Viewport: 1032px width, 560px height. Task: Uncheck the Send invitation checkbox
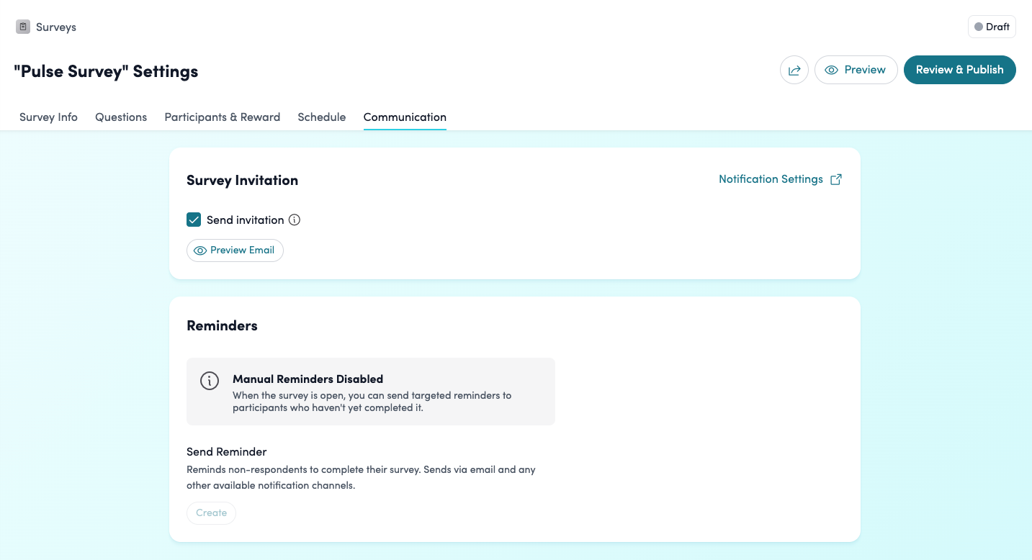194,220
